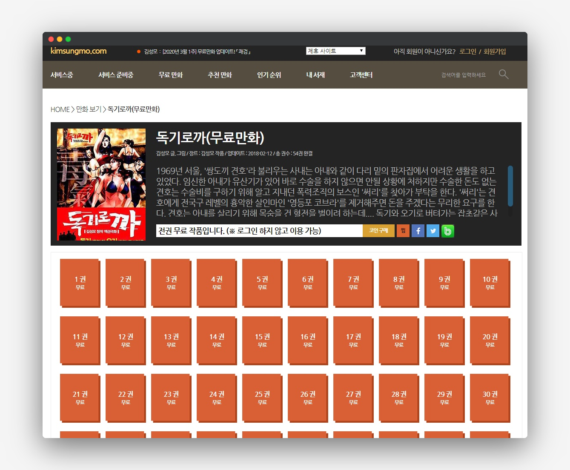Open the 인기순위 menu
The height and width of the screenshot is (470, 570).
pyautogui.click(x=269, y=75)
